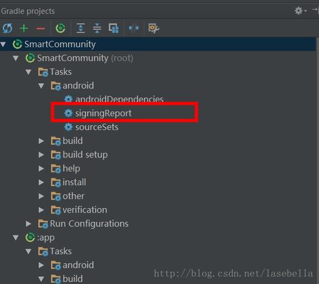The height and width of the screenshot is (284, 319).
Task: Execute Gradle task from green toolbar icon
Action: coord(61,28)
